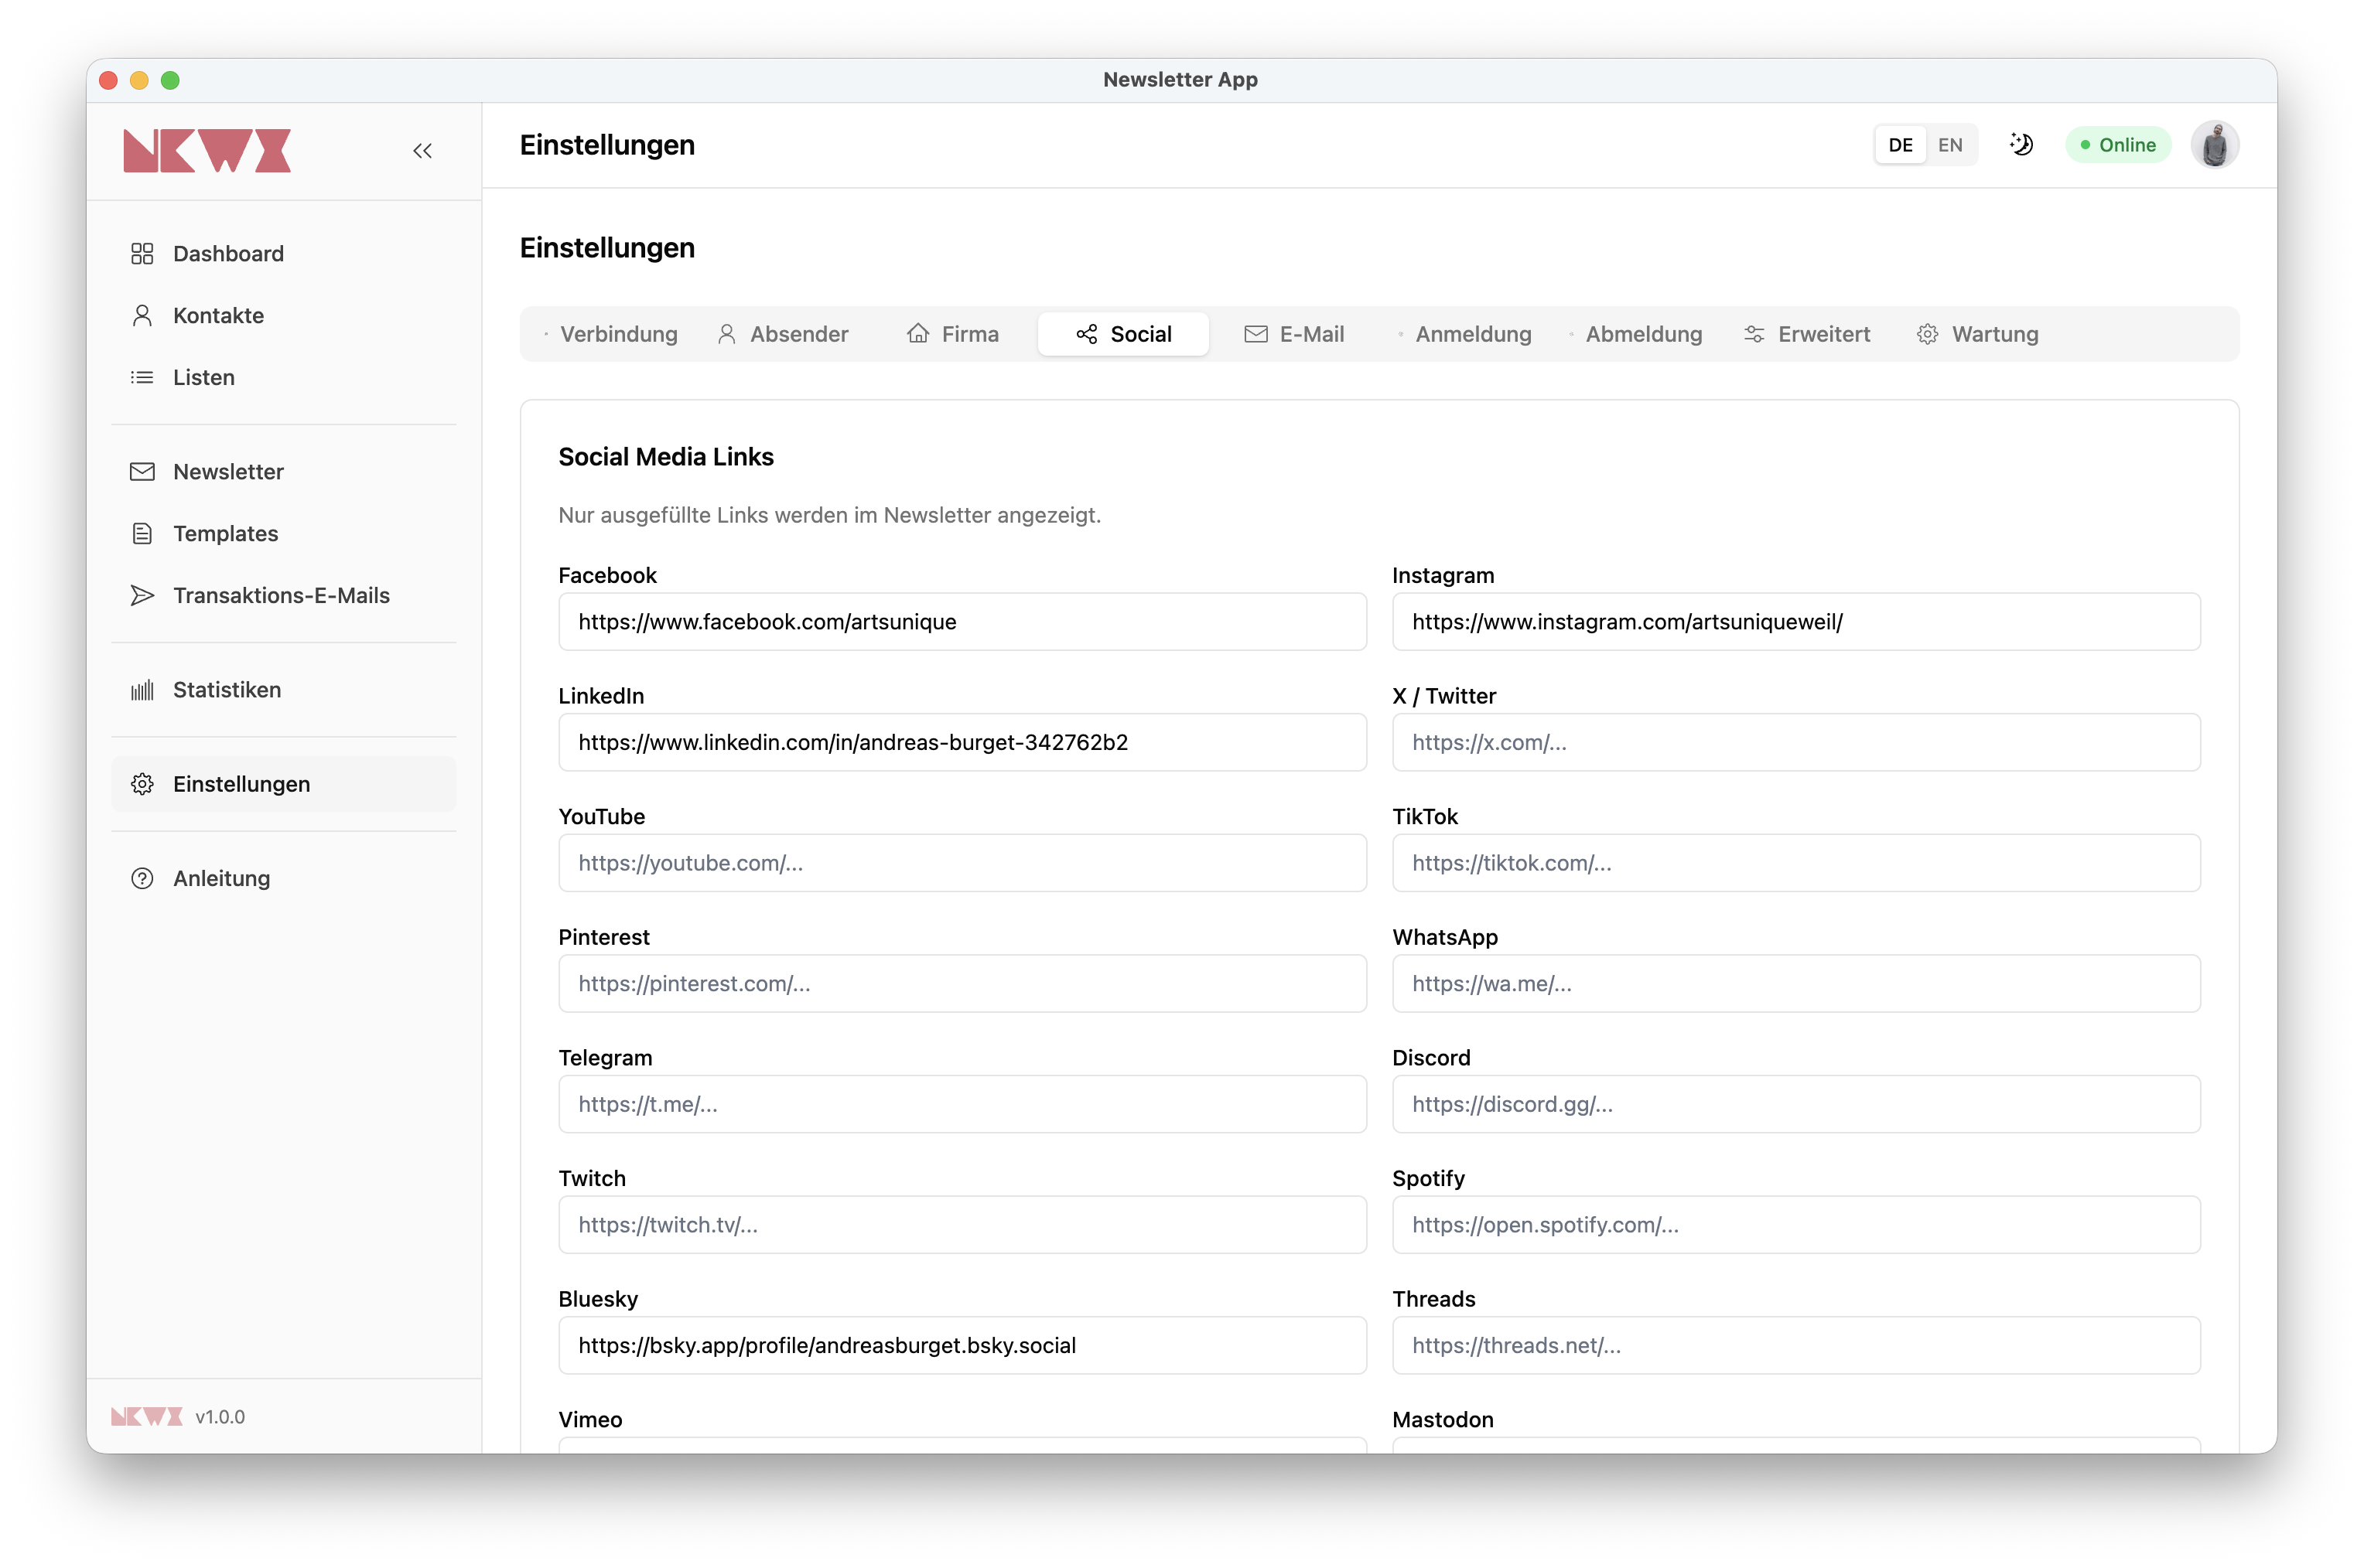Screen dimensions: 2364x1568
Task: Open Listen via its list icon
Action: tap(142, 378)
